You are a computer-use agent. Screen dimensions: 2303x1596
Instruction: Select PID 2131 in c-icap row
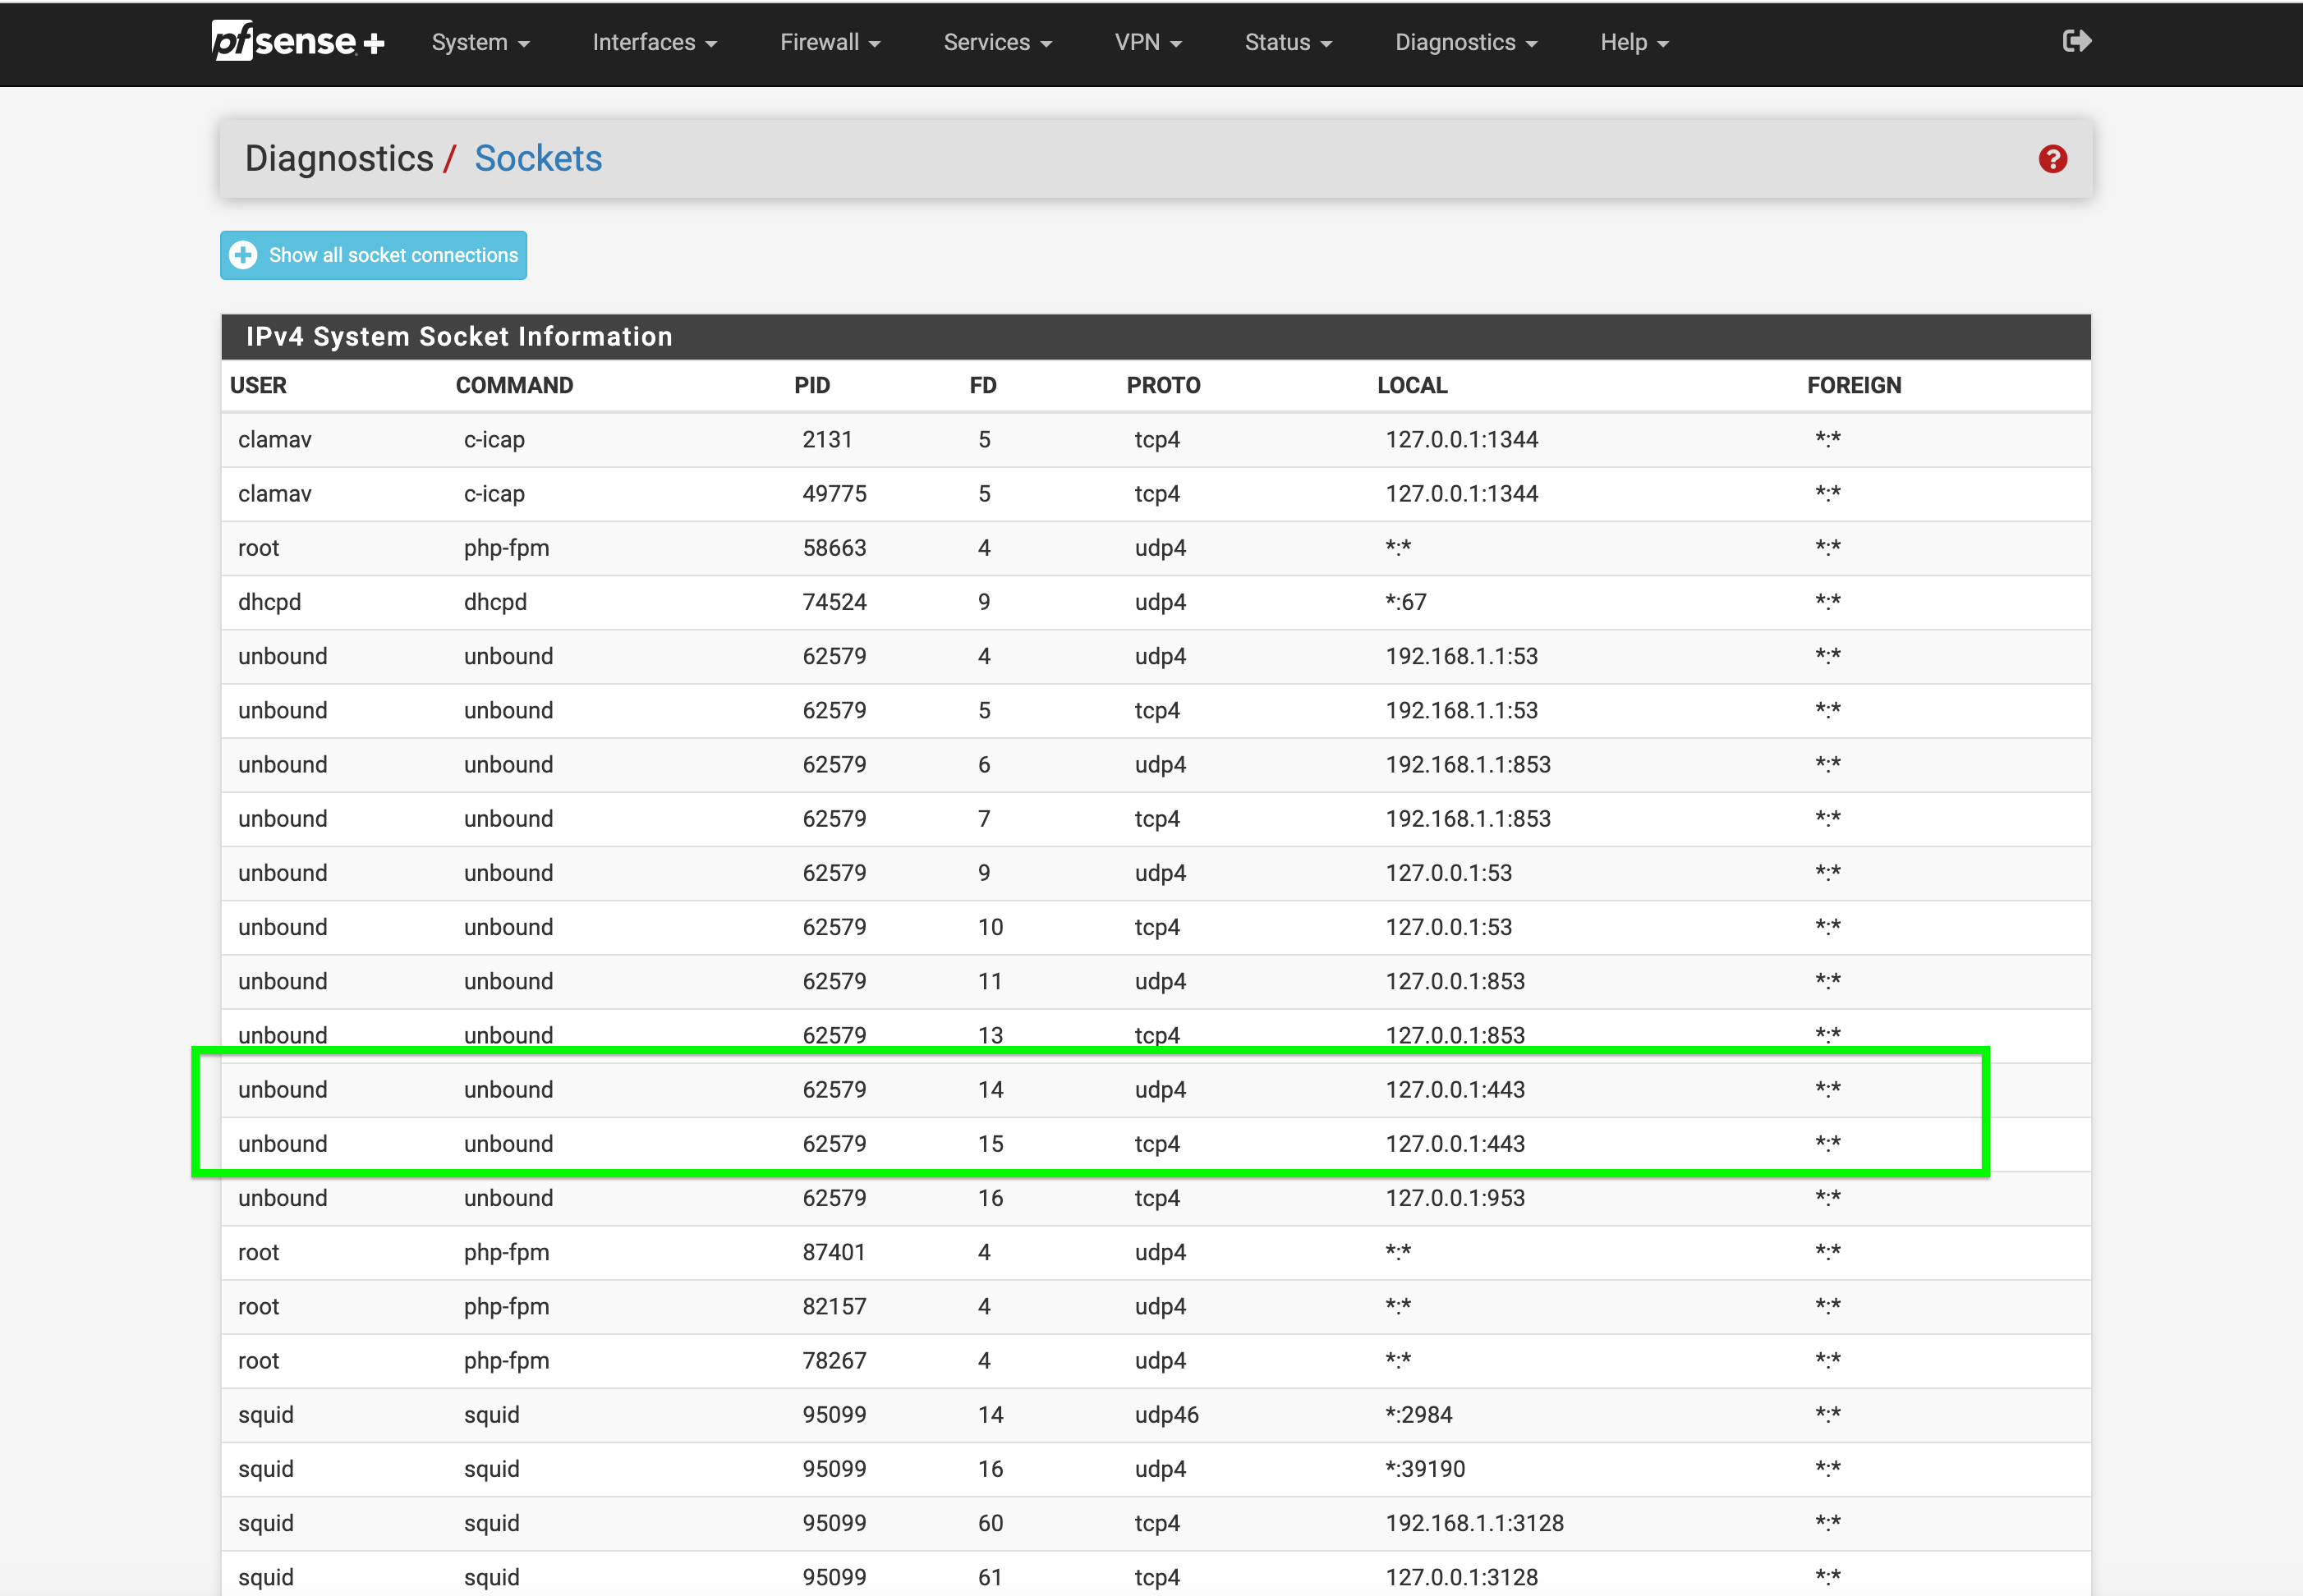click(x=826, y=439)
